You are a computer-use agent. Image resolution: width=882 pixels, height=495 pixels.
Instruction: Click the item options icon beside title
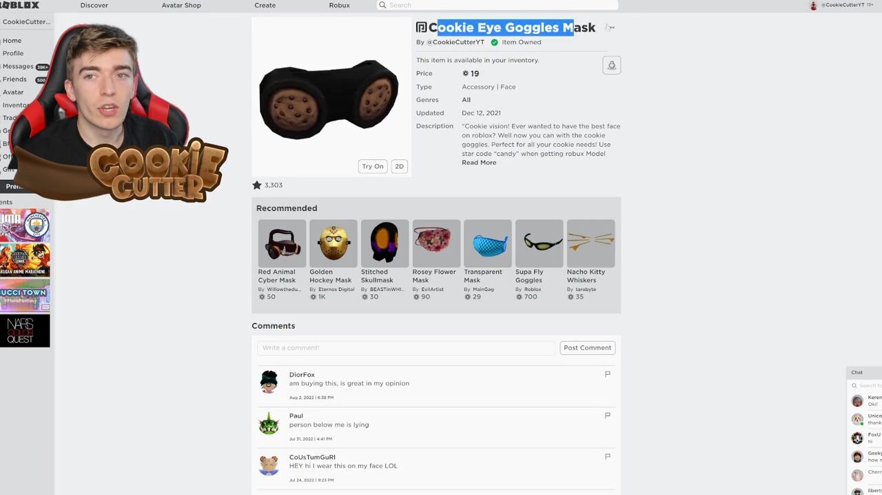pos(610,28)
